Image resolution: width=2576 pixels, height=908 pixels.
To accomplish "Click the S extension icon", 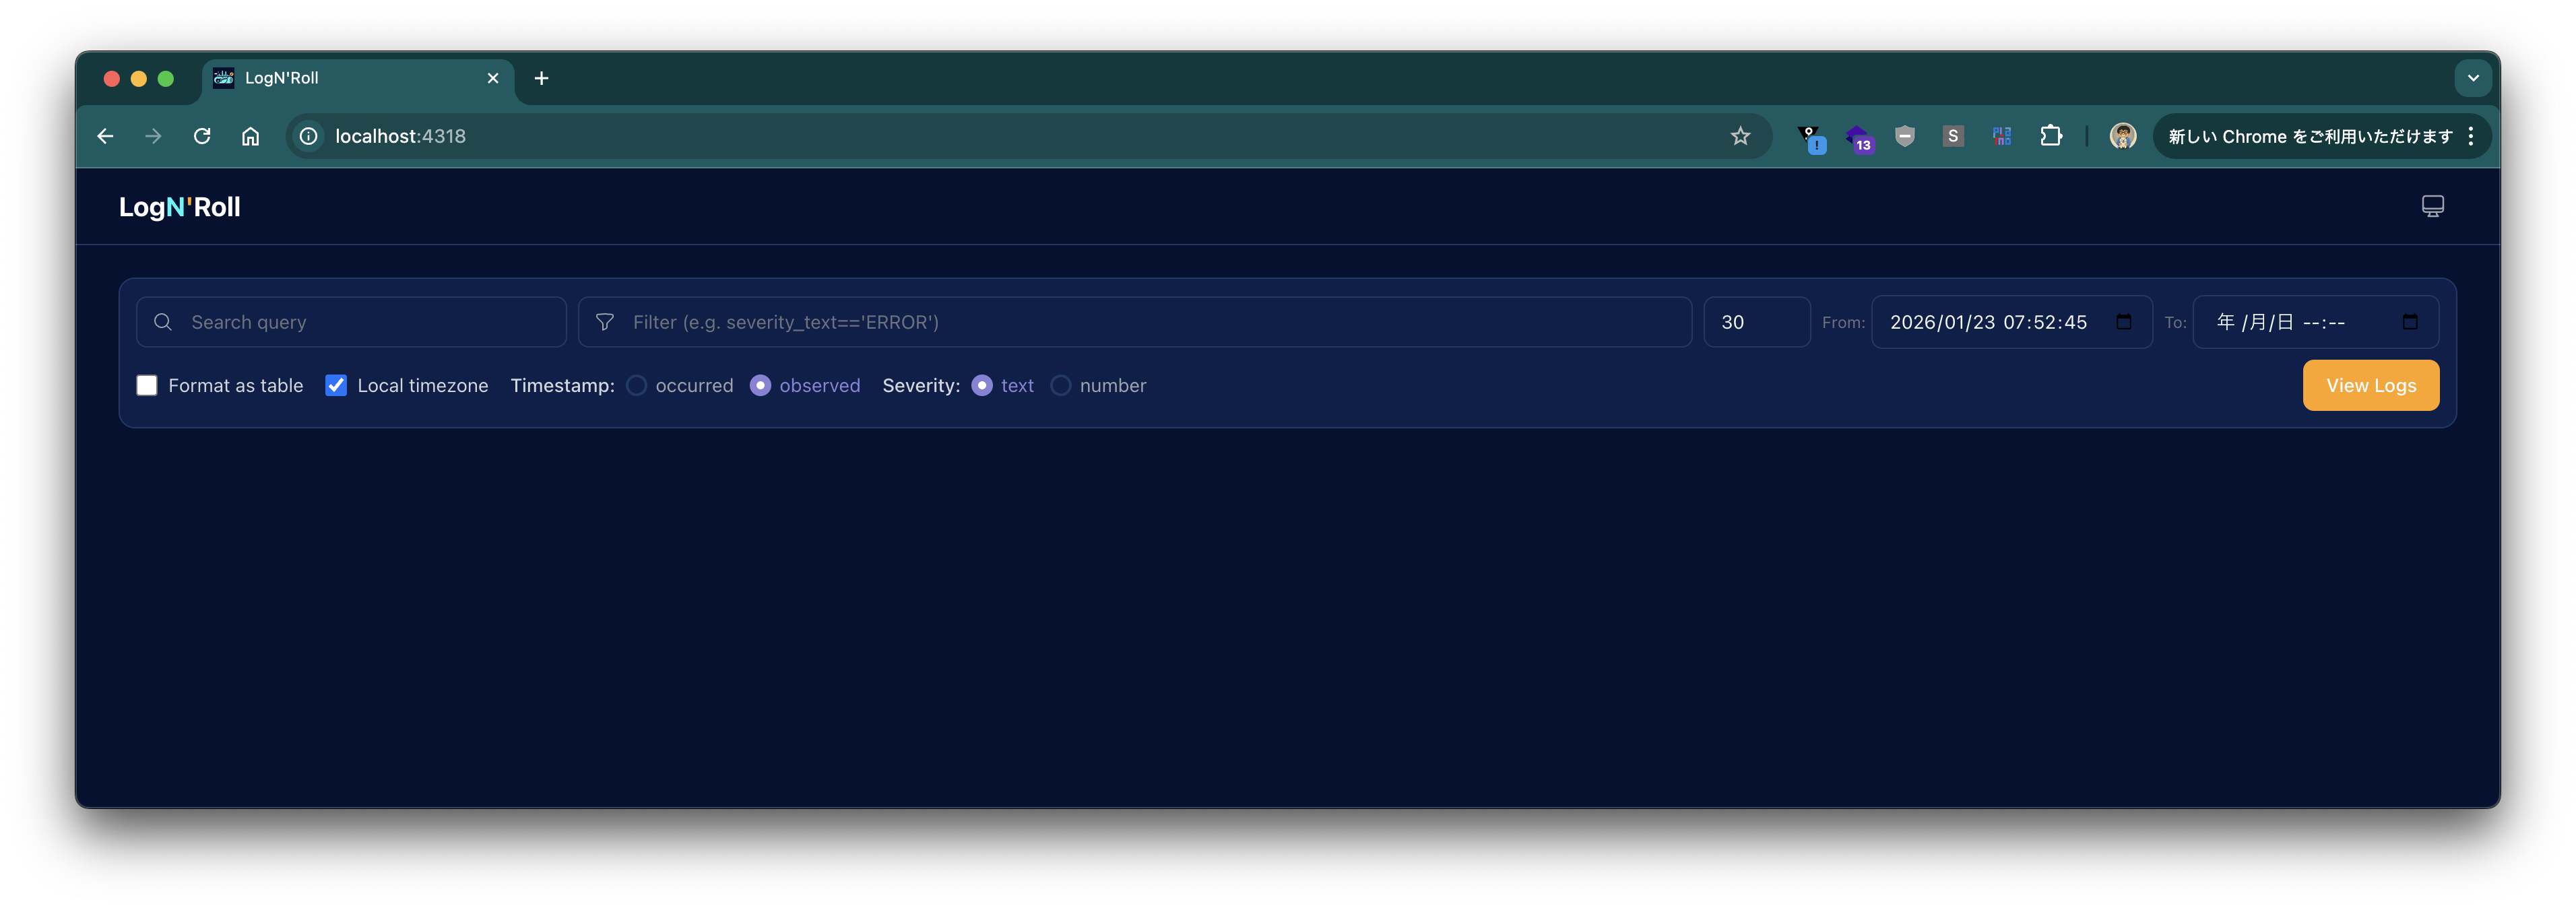I will [x=1952, y=136].
